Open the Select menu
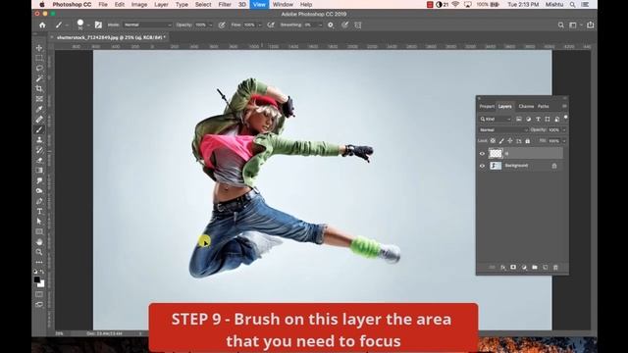 [x=203, y=4]
